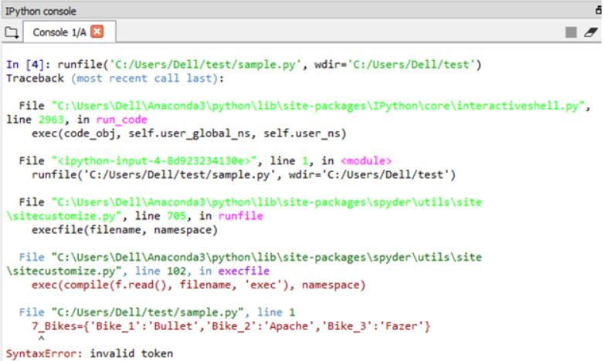Click the execfile(filename, namespace) line

tap(124, 230)
